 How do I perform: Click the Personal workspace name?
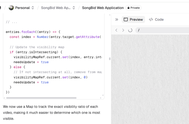[x=22, y=8]
